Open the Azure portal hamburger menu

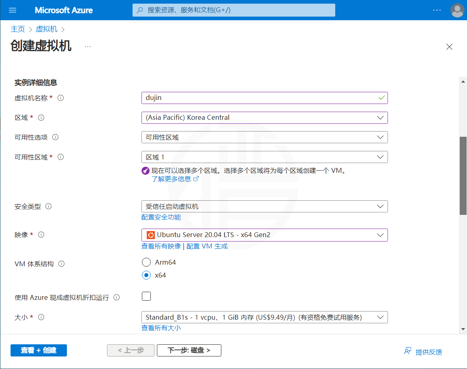13,10
